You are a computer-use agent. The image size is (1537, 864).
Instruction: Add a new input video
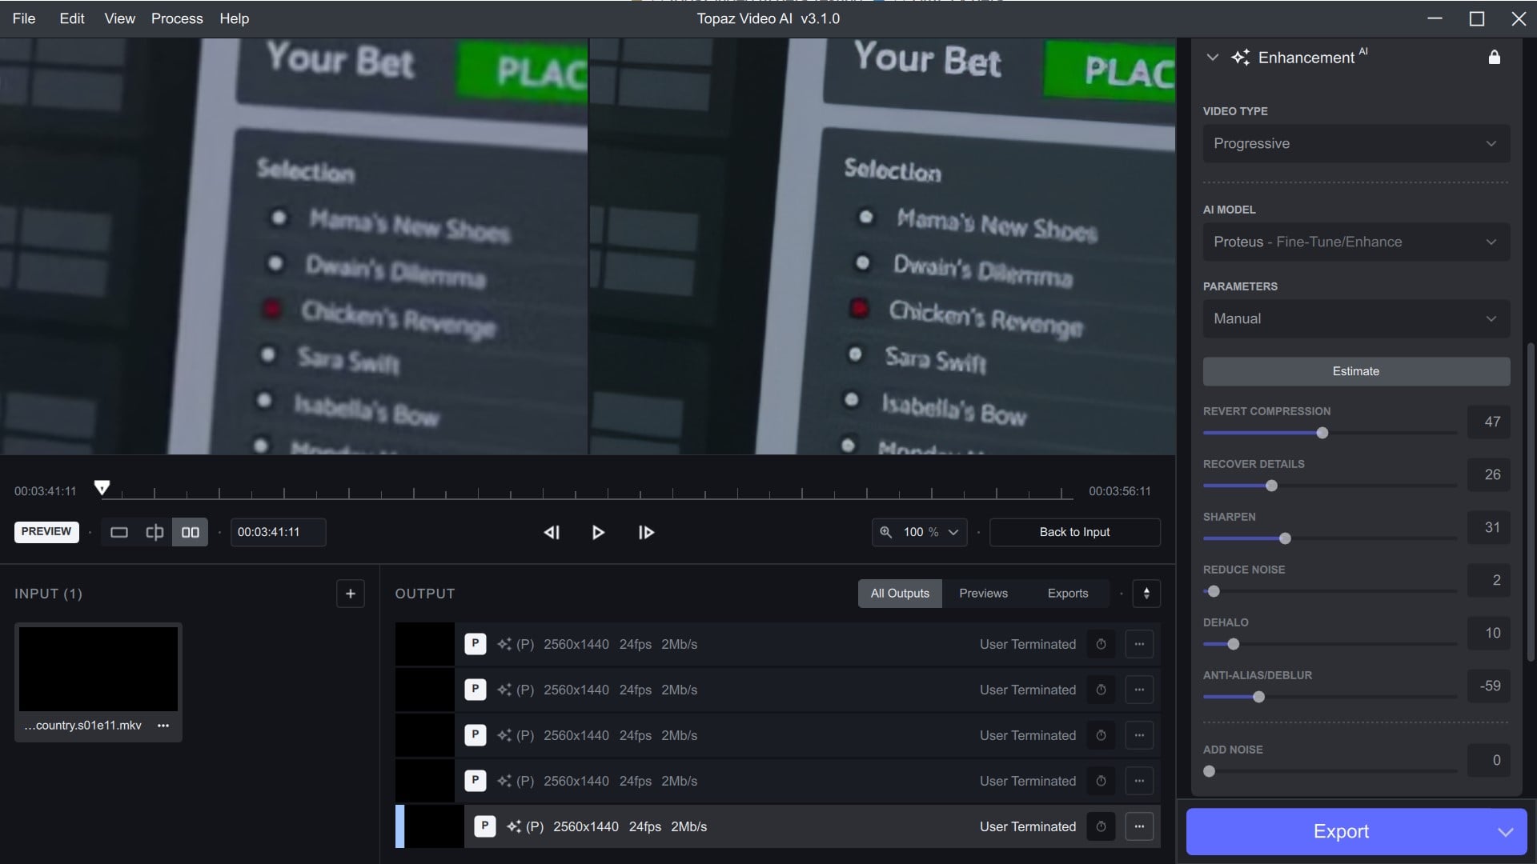pyautogui.click(x=350, y=594)
